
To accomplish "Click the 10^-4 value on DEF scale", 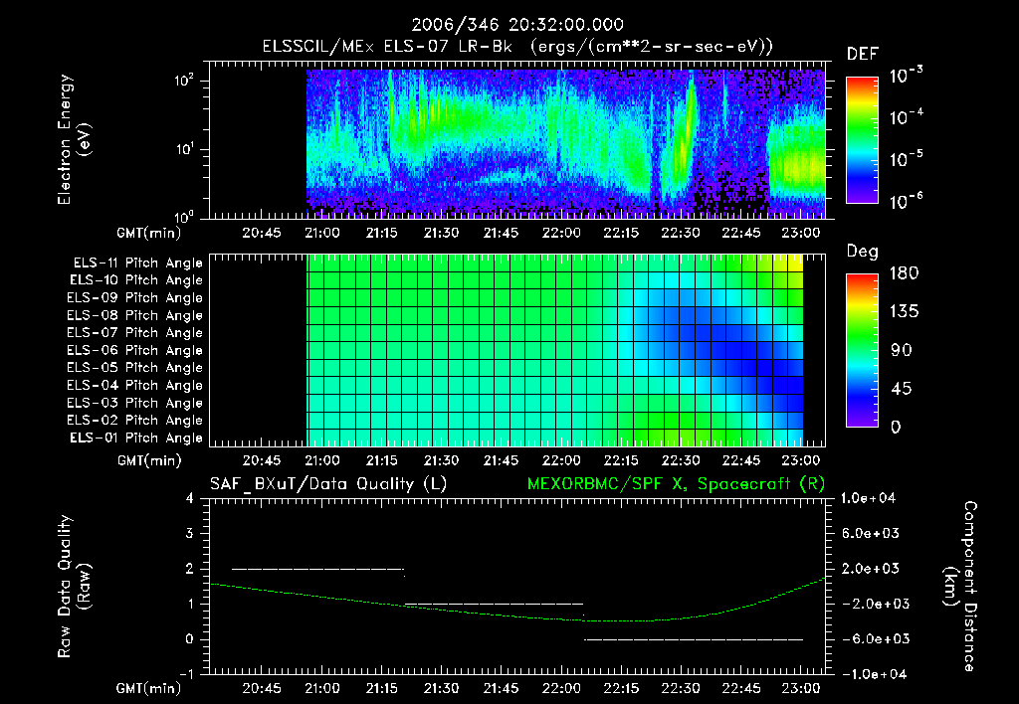I will click(x=906, y=117).
